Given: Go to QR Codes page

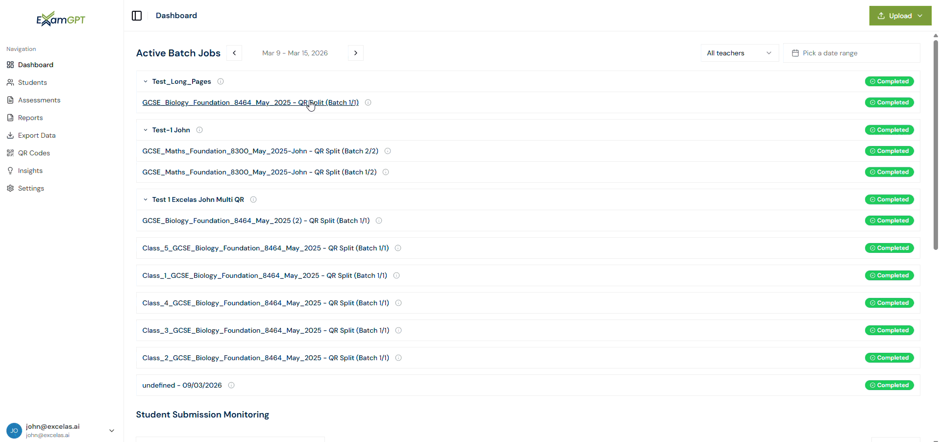Looking at the screenshot, I should pyautogui.click(x=34, y=153).
